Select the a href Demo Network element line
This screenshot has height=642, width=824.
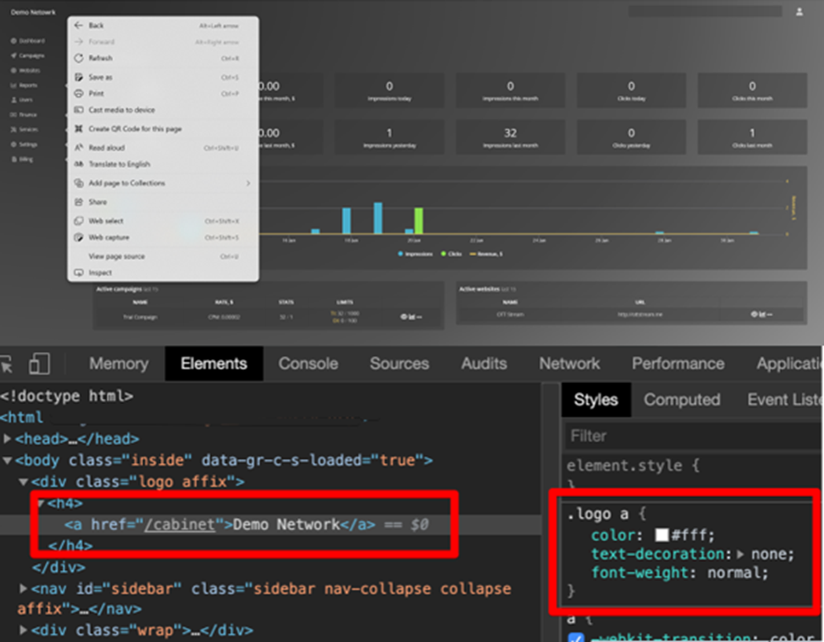(271, 525)
